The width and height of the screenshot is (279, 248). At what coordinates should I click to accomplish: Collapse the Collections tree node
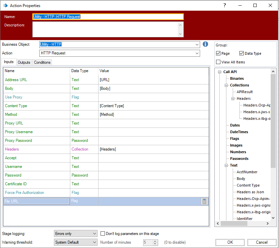click(226, 85)
